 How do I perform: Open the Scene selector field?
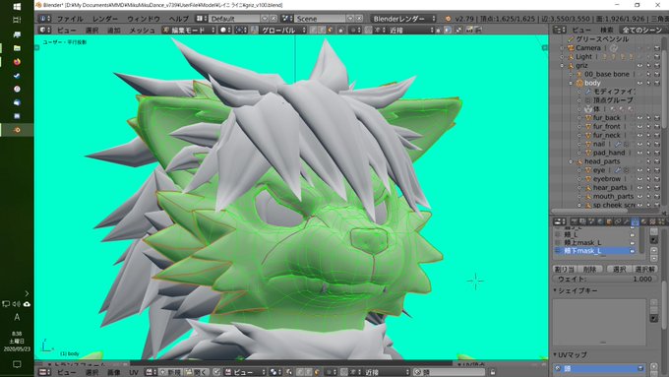pyautogui.click(x=319, y=19)
